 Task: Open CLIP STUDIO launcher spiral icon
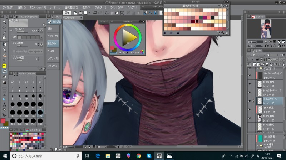pos(67,13)
